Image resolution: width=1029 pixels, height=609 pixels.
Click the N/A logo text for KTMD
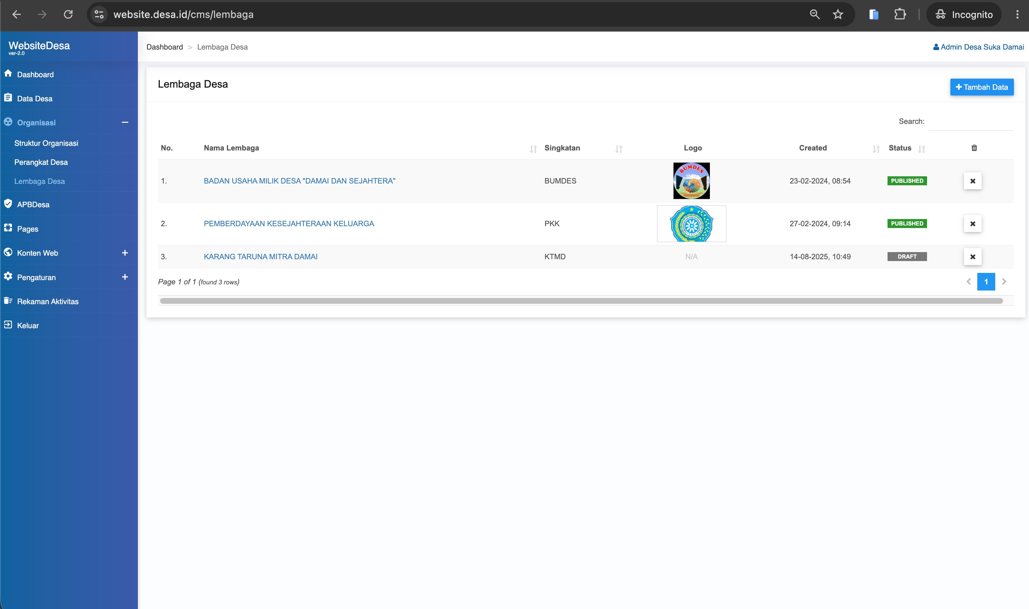click(692, 256)
